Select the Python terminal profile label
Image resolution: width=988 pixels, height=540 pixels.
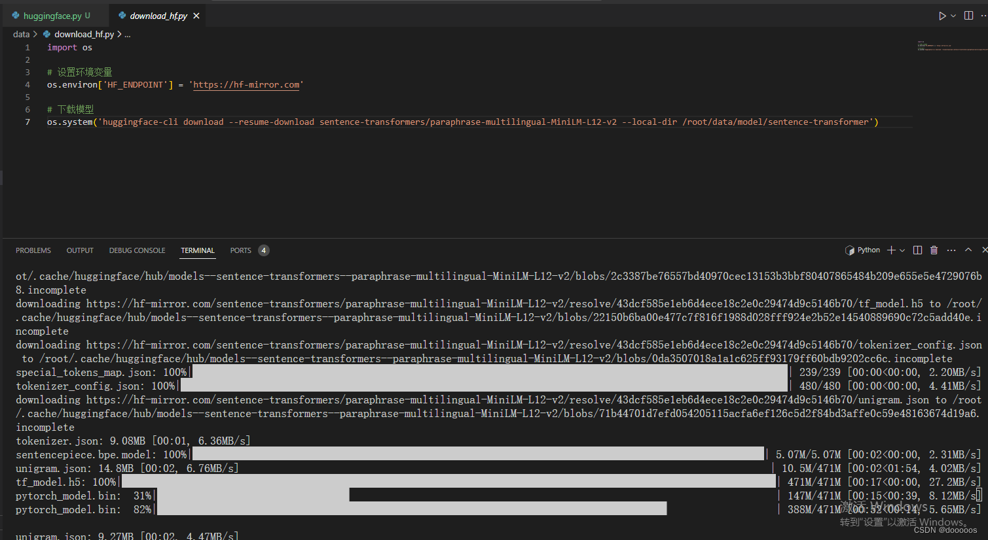tap(863, 250)
